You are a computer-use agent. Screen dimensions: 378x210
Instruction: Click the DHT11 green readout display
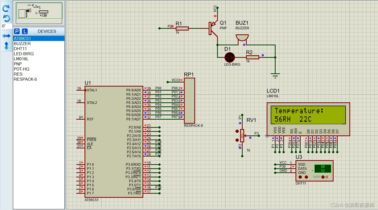(323, 169)
